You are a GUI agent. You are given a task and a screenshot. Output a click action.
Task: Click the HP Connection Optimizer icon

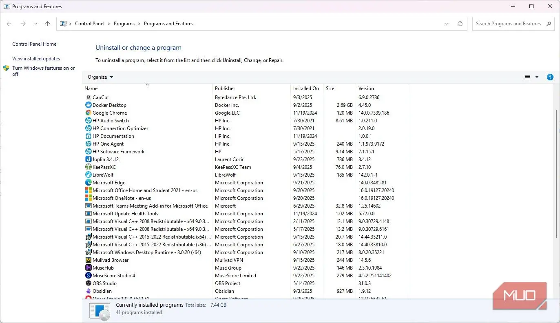(x=89, y=128)
